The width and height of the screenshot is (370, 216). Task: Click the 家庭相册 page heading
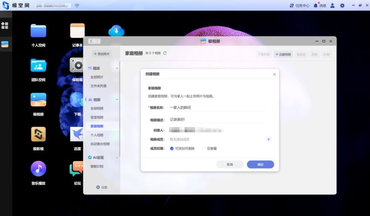134,53
